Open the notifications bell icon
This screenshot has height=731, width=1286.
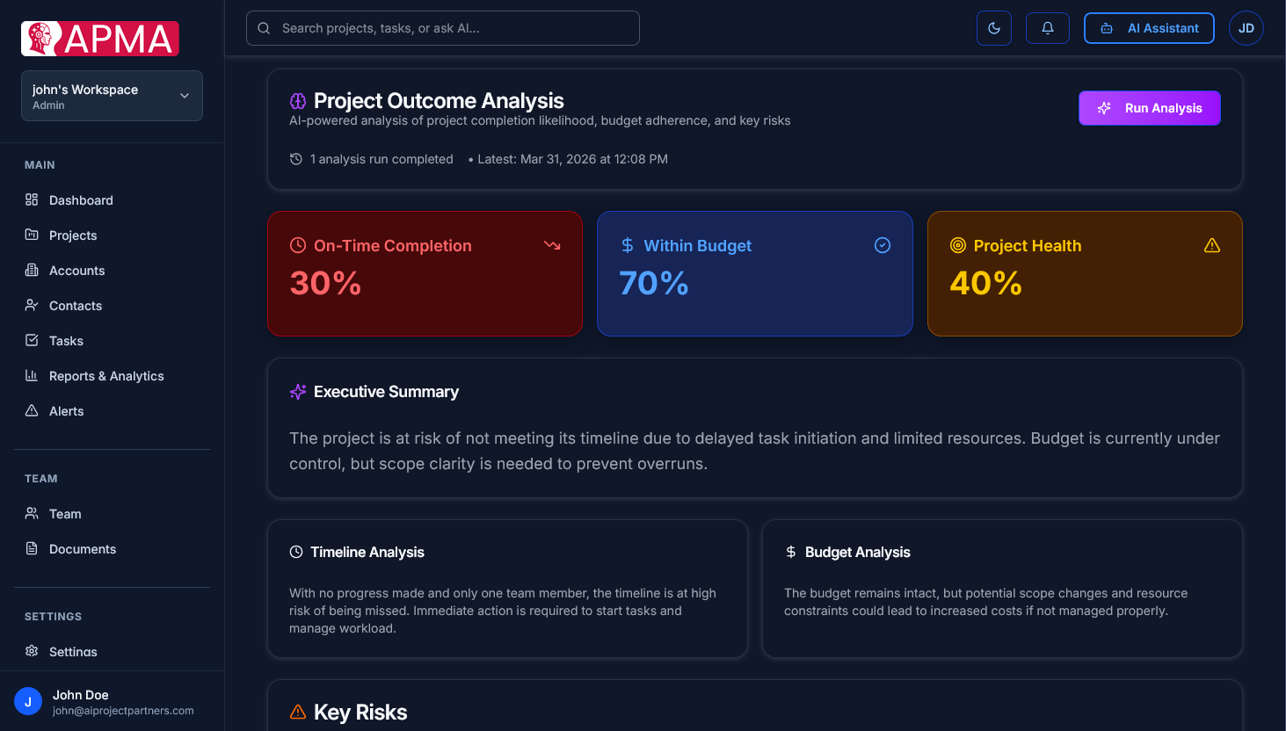pyautogui.click(x=1047, y=27)
